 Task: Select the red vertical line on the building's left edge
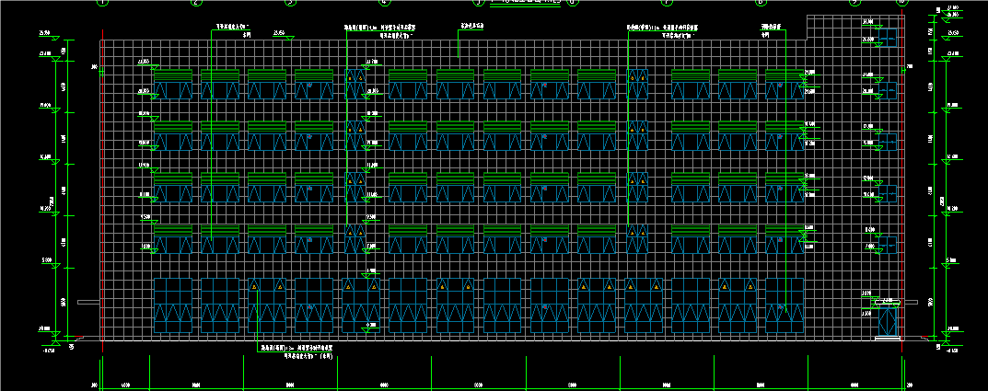pyautogui.click(x=102, y=186)
